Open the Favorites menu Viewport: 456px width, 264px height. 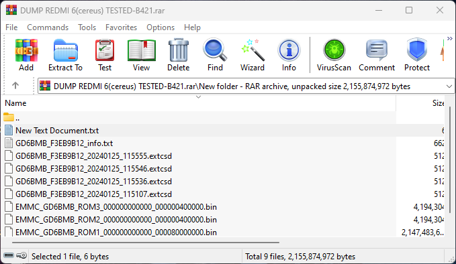point(121,27)
